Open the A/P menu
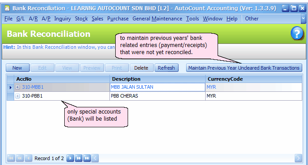Screen dimensions: 308x165 pos(46,19)
